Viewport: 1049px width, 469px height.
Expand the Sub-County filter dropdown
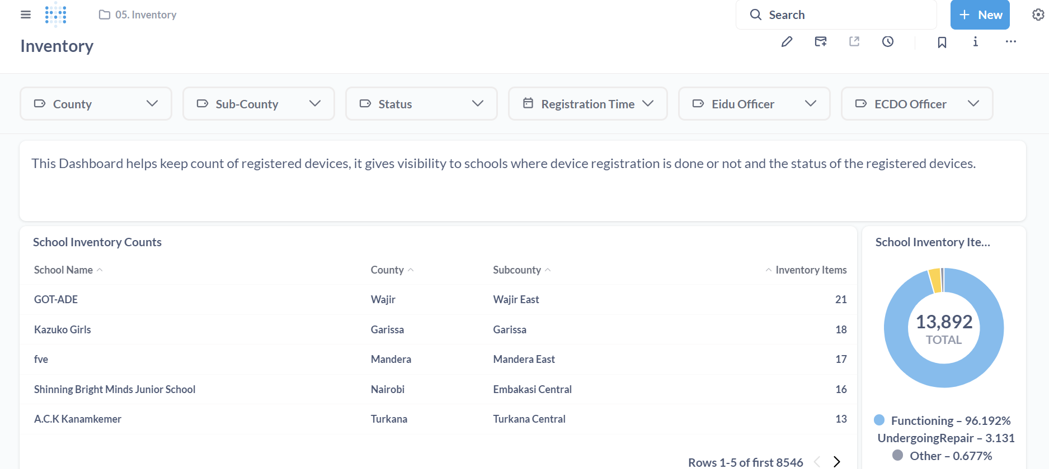258,104
